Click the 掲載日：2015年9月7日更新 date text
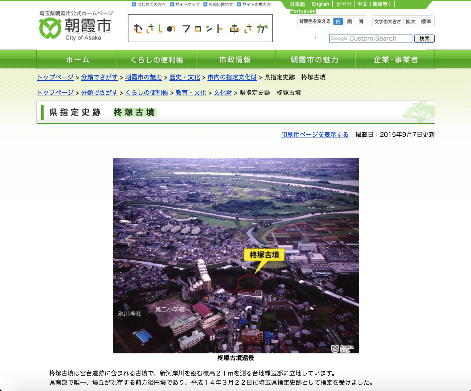 tap(395, 134)
